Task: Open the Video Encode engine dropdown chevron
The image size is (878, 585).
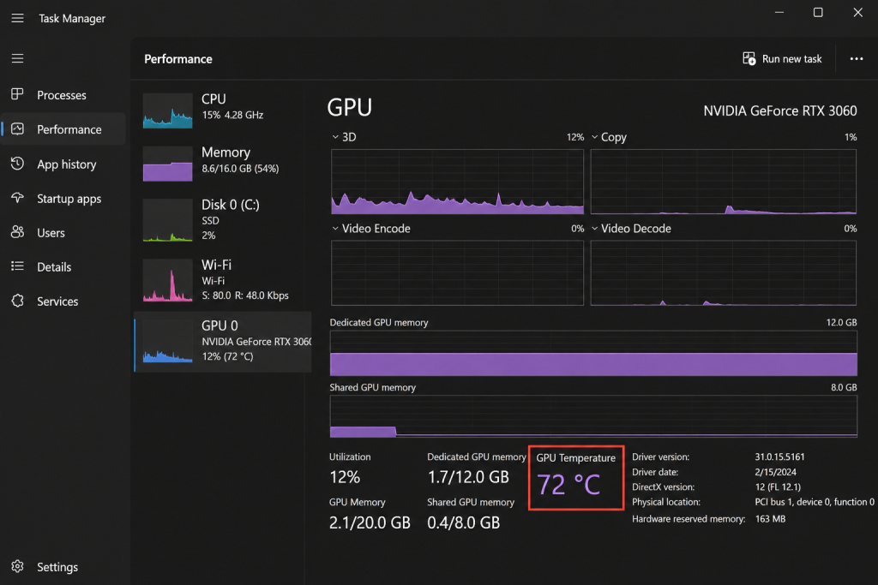Action: tap(335, 228)
